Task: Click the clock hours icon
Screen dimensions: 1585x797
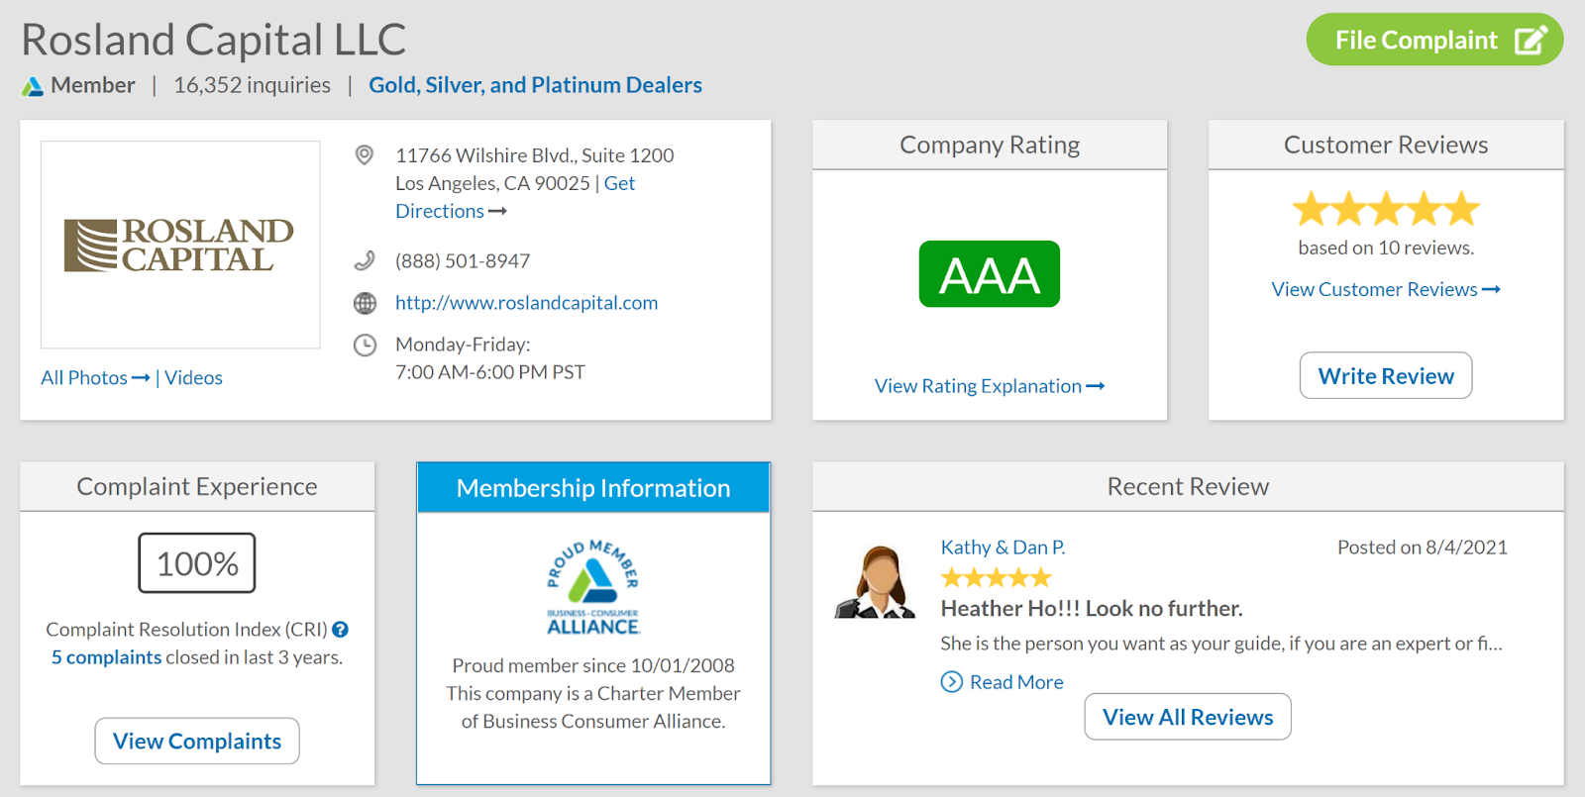Action: (365, 345)
